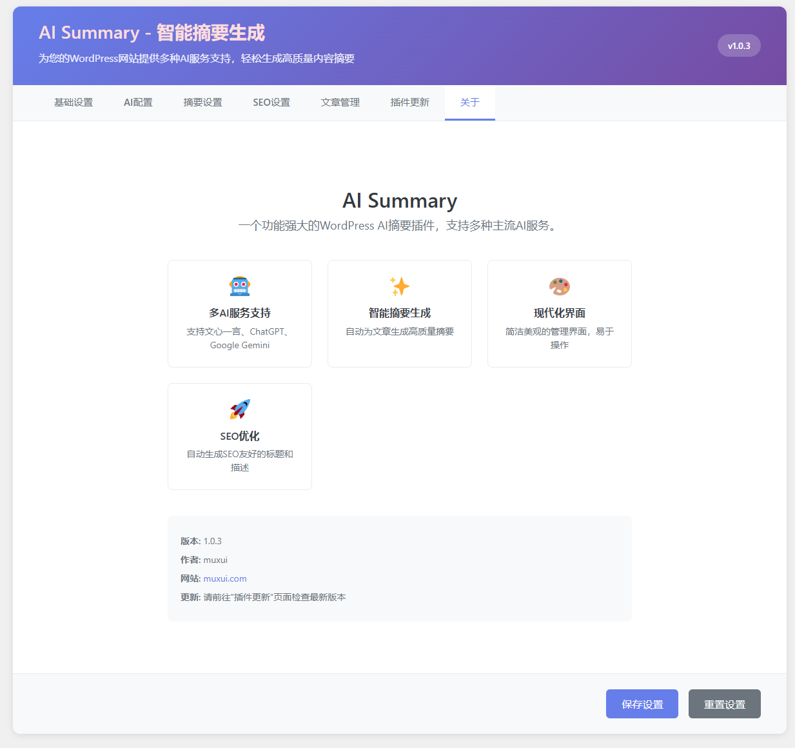Go to the 插件更新 tab
Screen dimensions: 795x748
click(409, 102)
